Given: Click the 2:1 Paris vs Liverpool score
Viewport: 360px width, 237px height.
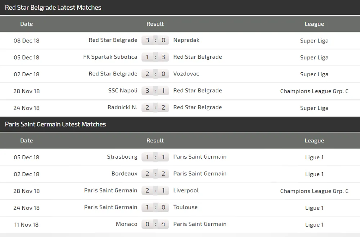Looking at the screenshot, I should click(155, 191).
